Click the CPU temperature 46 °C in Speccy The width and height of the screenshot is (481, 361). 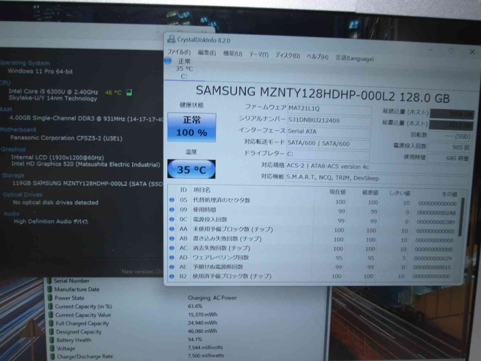coord(113,92)
